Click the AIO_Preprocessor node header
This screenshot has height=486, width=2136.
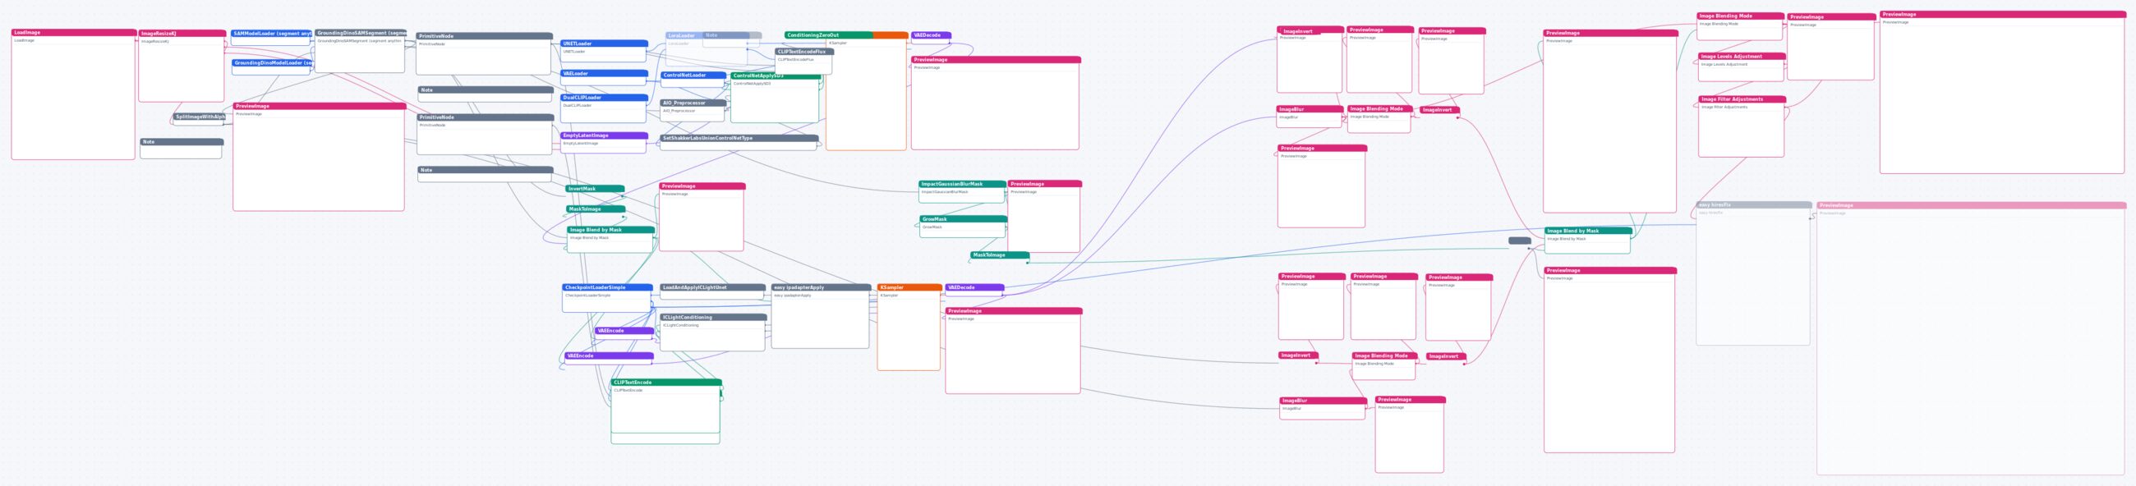coord(693,103)
